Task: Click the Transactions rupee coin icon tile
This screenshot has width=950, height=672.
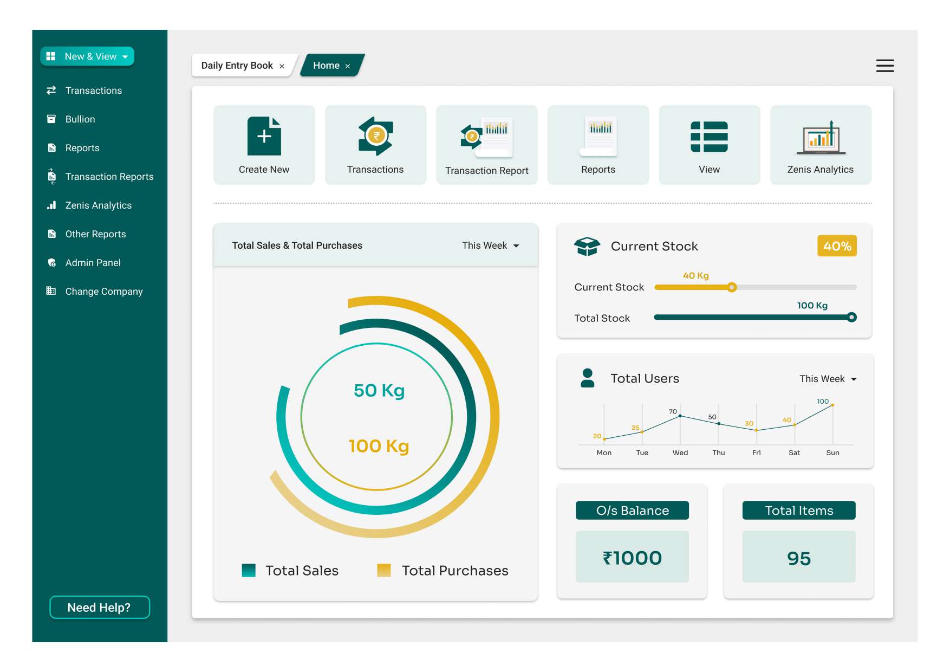Action: tap(375, 137)
